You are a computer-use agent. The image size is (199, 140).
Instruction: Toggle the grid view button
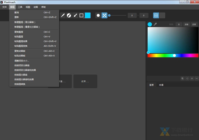[156, 15]
